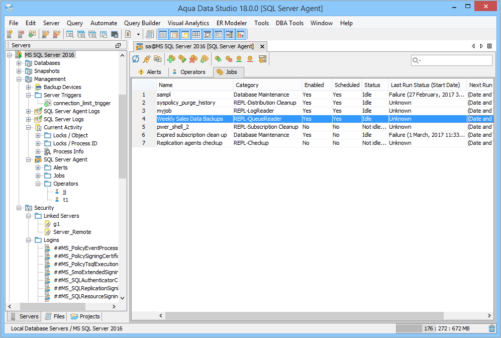Switch to the Files tab at bottom
501x338 pixels.
pyautogui.click(x=55, y=316)
